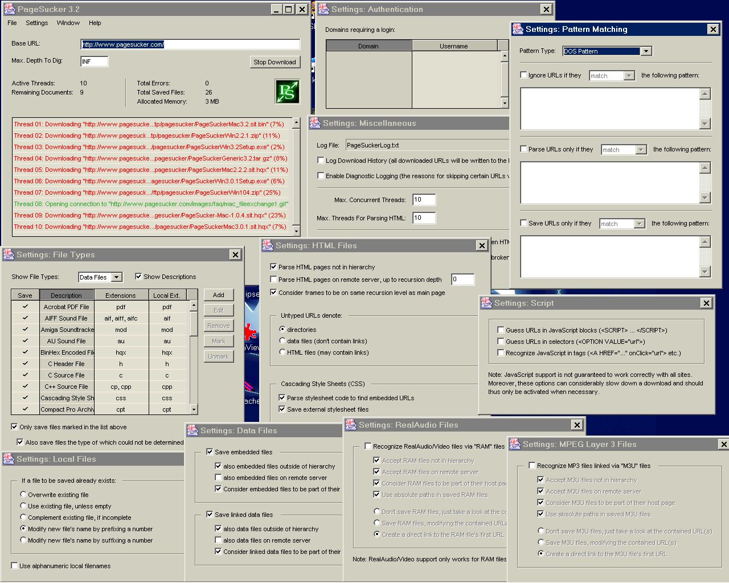Click the Max. Concurrent Threads field
The image size is (729, 583).
coord(424,200)
